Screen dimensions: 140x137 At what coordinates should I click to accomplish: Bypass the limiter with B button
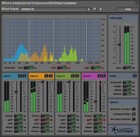(x=135, y=76)
